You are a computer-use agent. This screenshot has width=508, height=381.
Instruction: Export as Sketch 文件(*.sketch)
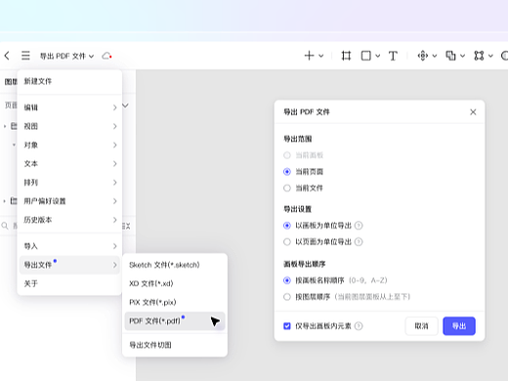click(175, 265)
